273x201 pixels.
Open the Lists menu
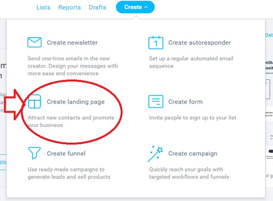click(x=44, y=7)
